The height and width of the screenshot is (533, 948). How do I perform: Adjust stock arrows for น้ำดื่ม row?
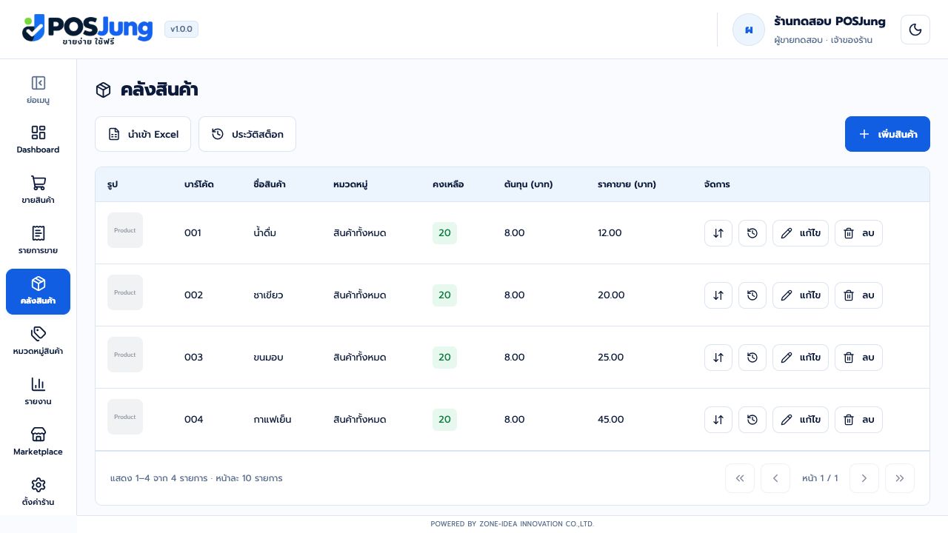(718, 233)
